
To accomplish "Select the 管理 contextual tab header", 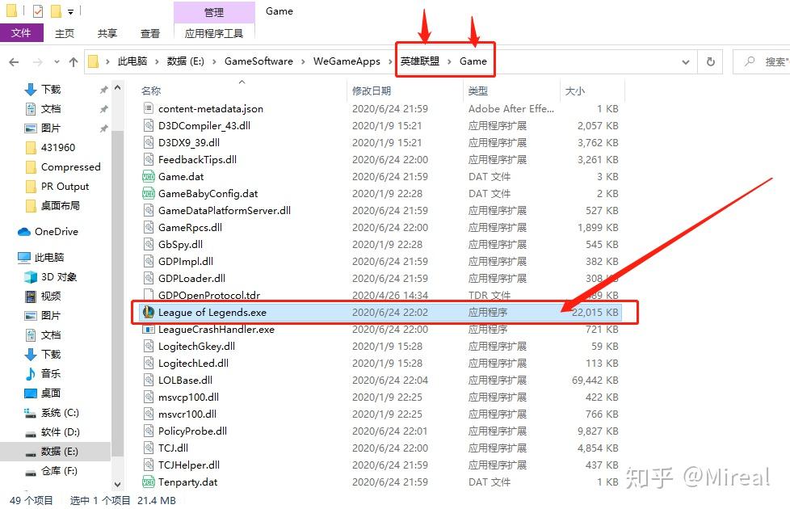I will point(213,12).
